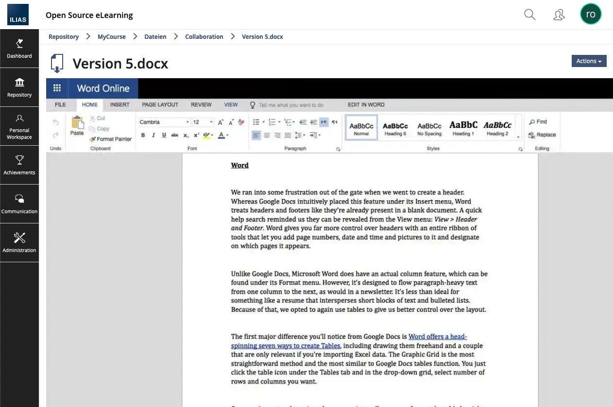613x407 pixels.
Task: Open Administration in the left sidebar
Action: [x=19, y=243]
